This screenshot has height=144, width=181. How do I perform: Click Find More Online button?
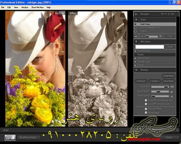[x=28, y=137]
